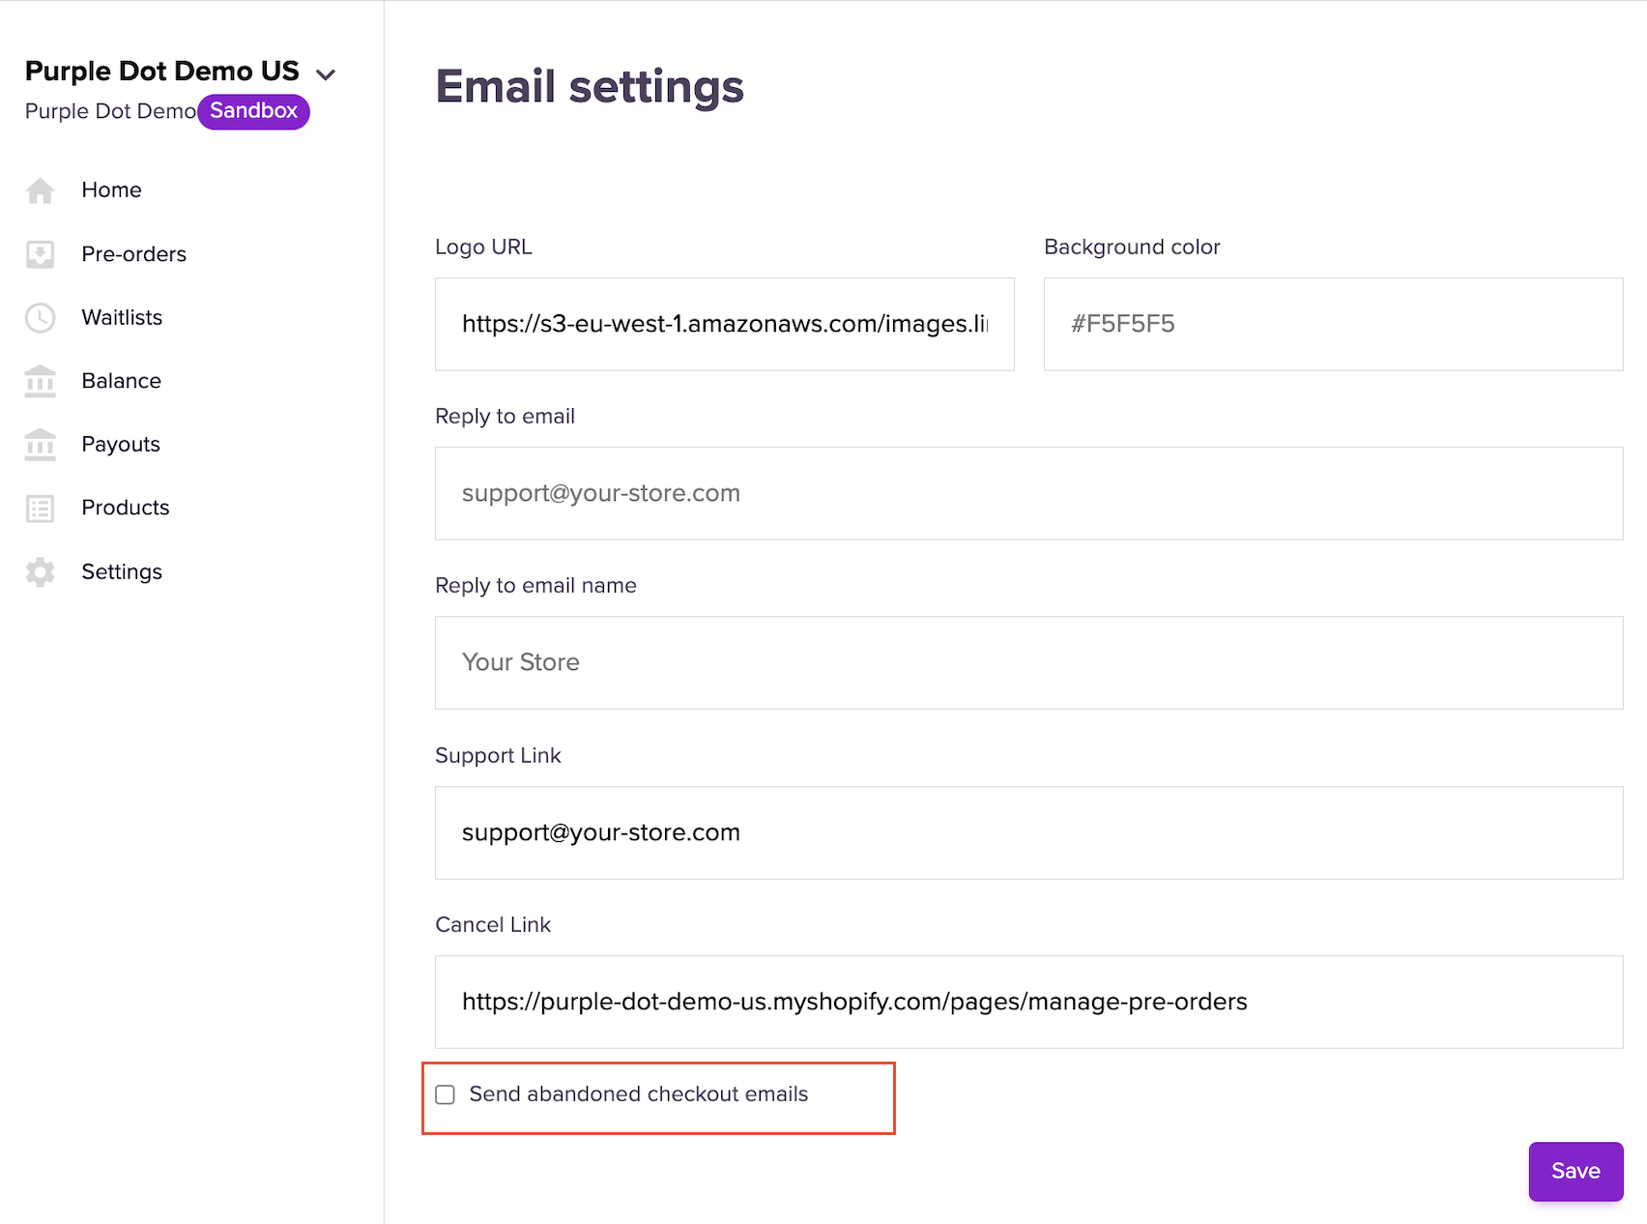Screen dimensions: 1647x1224
Task: Click the Payouts bank icon
Action: click(40, 445)
